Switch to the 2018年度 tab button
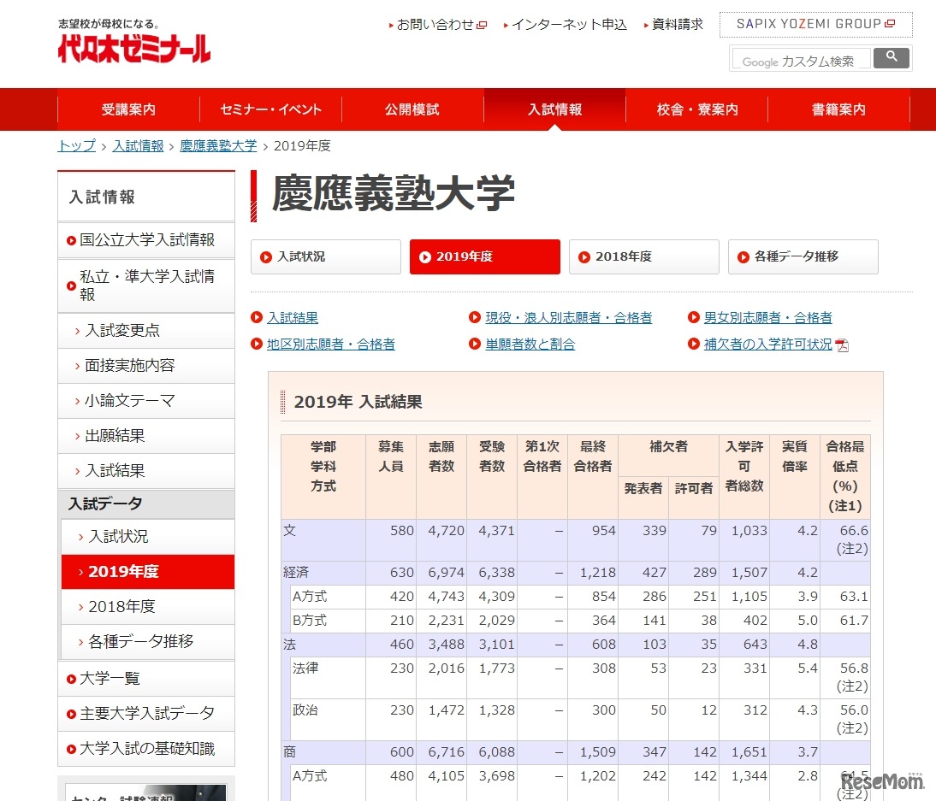Viewport: 936px width, 801px height. coord(643,256)
